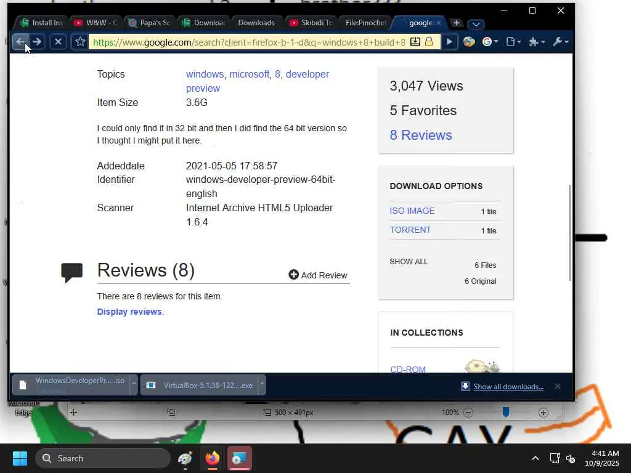The height and width of the screenshot is (473, 631).
Task: Open the wrench settings menu
Action: pos(561,41)
